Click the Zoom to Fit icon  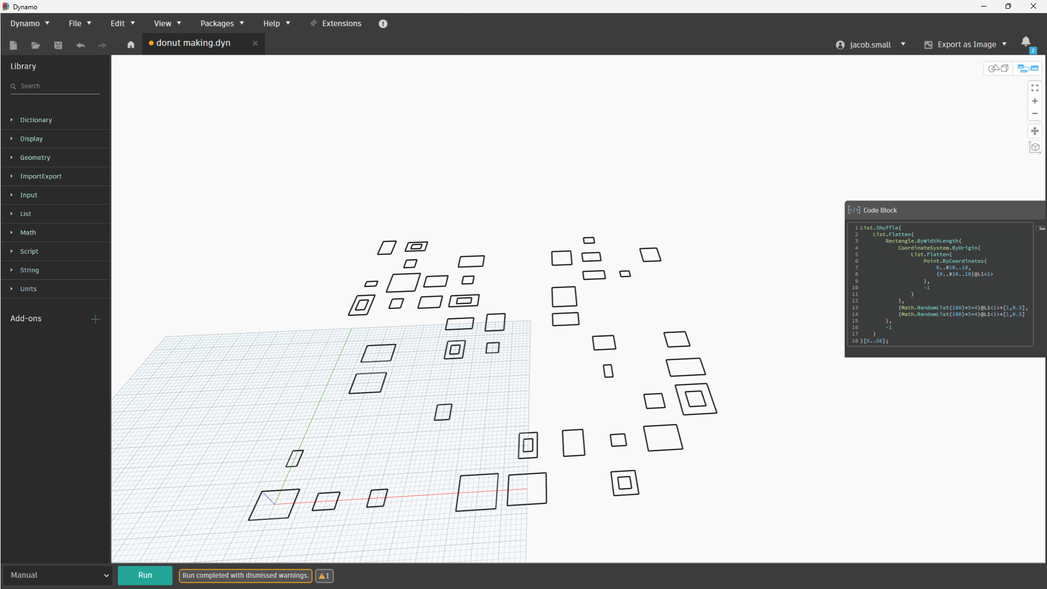[x=1034, y=88]
